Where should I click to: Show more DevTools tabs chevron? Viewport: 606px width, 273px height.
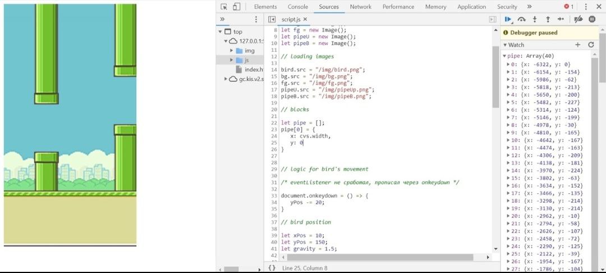[x=529, y=7]
